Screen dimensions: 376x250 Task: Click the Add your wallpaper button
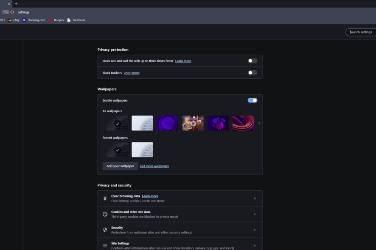click(120, 166)
